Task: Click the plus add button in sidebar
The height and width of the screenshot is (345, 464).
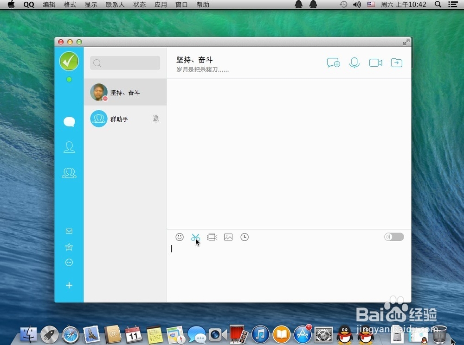Action: pyautogui.click(x=69, y=285)
